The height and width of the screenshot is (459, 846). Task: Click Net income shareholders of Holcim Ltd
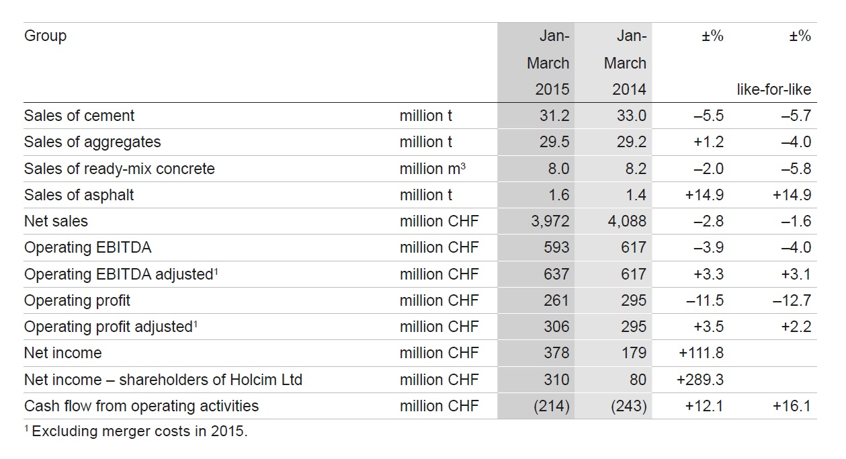(x=163, y=380)
